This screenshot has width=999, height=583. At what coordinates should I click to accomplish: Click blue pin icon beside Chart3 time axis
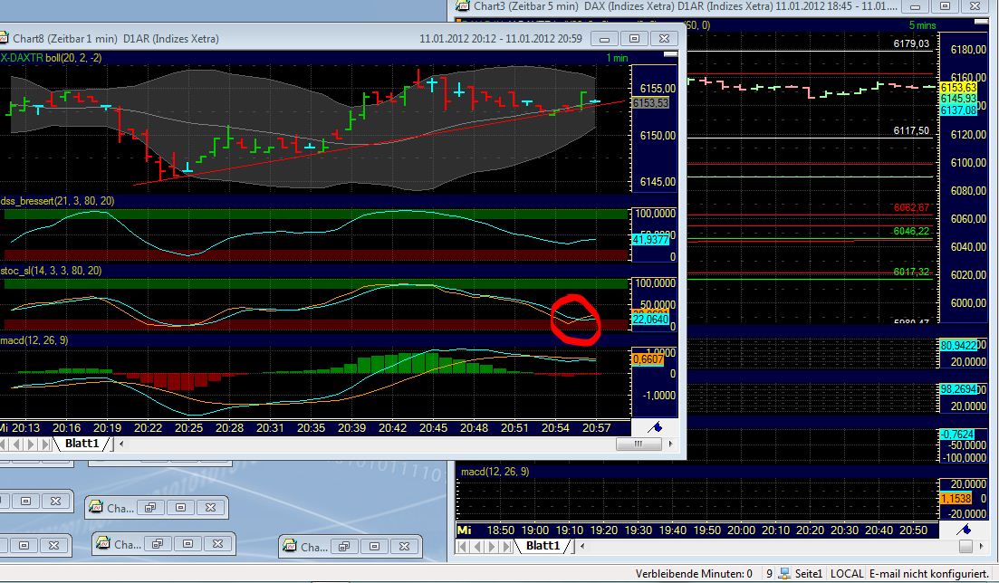965,529
